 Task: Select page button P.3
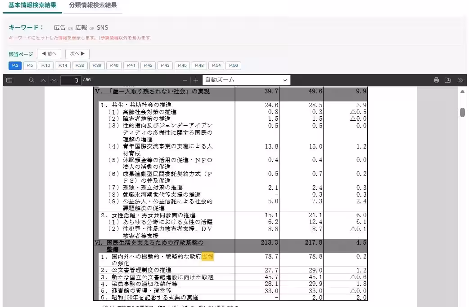[15, 66]
